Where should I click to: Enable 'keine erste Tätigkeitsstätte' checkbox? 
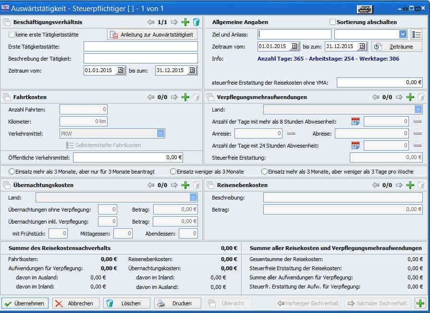click(12, 35)
